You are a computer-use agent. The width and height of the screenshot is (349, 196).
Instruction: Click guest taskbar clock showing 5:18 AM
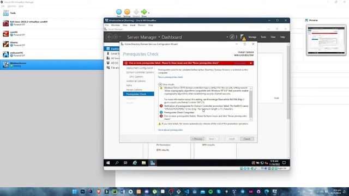click(274, 163)
